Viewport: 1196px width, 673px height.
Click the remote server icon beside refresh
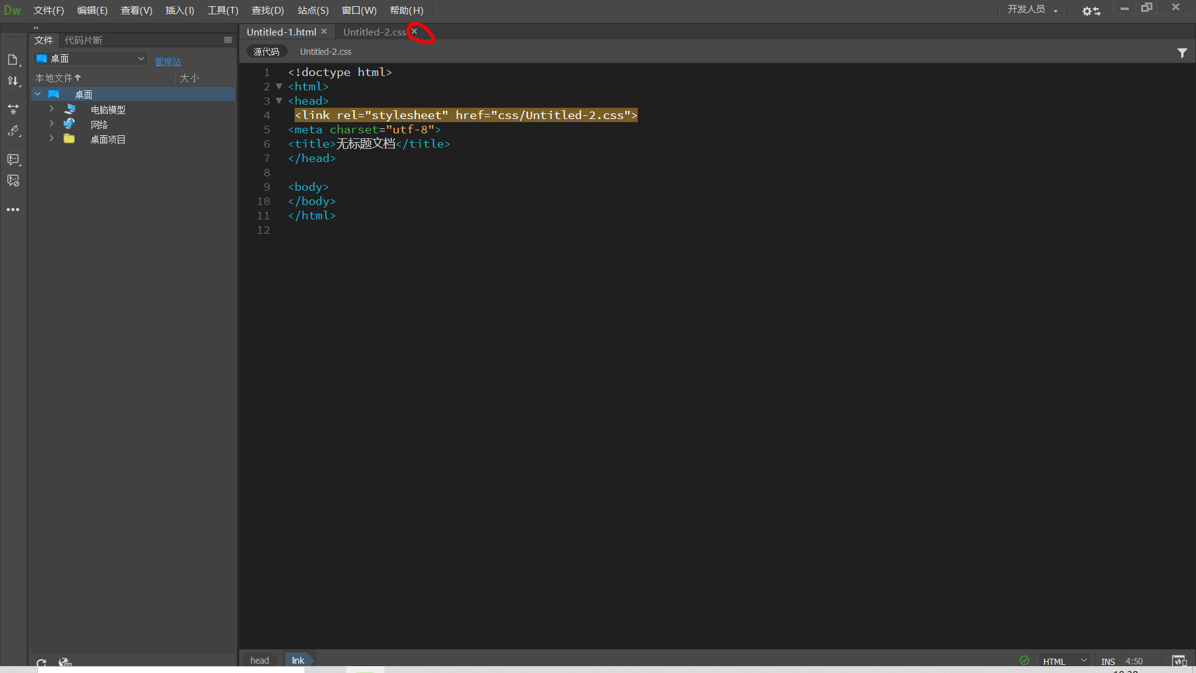click(65, 662)
